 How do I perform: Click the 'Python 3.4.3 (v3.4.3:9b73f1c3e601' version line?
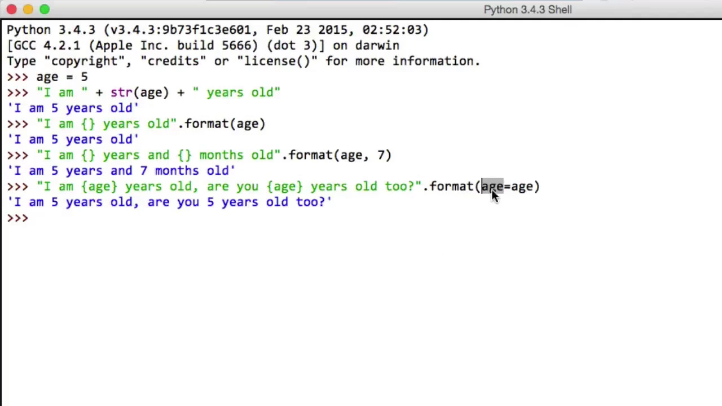[x=218, y=30]
